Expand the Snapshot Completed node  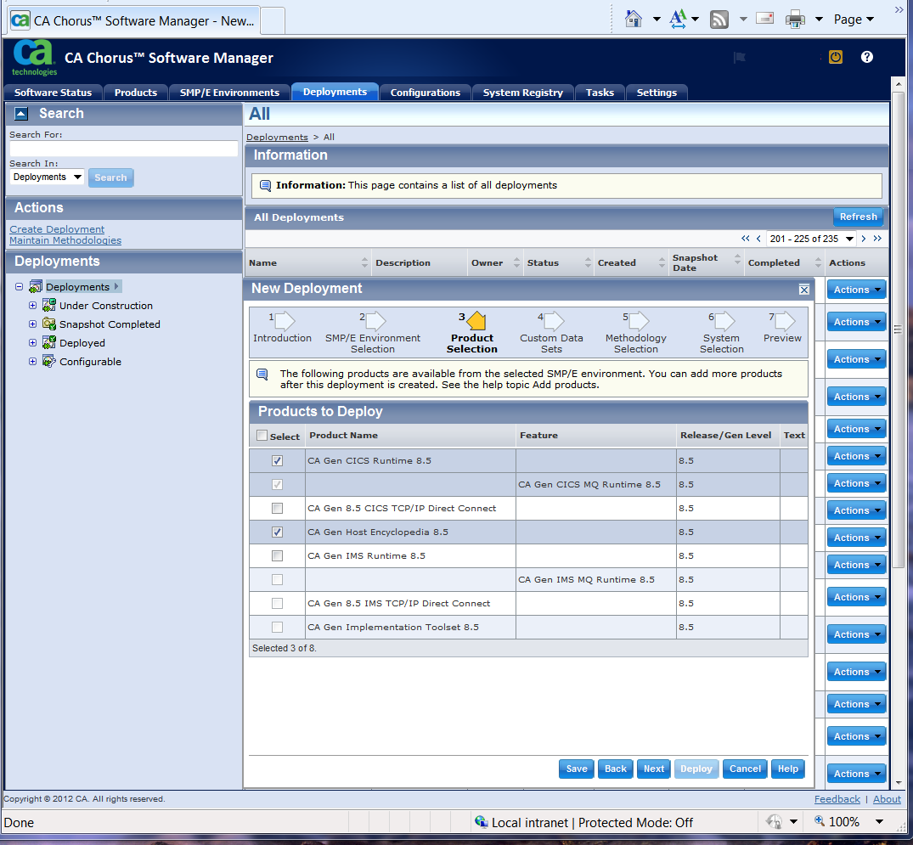32,324
